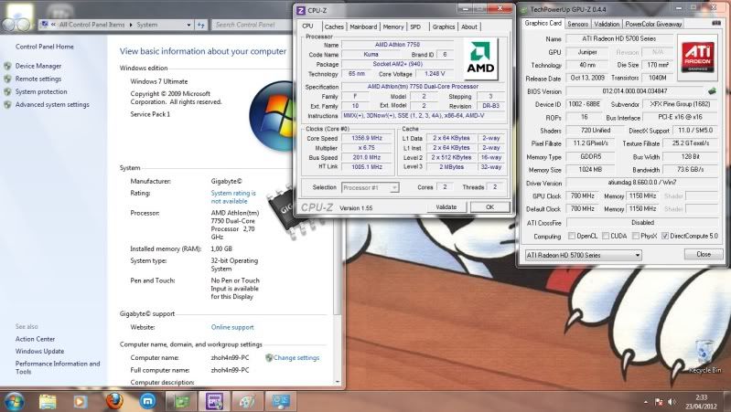Click the ATI Radeon logo in GPU-Z
Image resolution: width=731 pixels, height=412 pixels.
(697, 57)
